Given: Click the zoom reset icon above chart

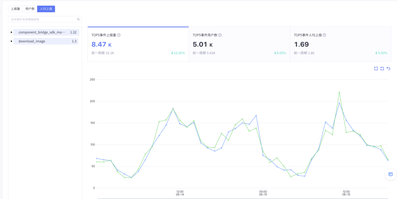Looking at the screenshot, I should coord(382,68).
